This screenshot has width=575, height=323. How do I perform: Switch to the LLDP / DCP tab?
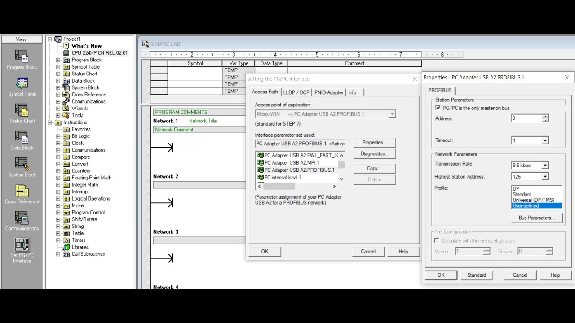click(x=296, y=92)
